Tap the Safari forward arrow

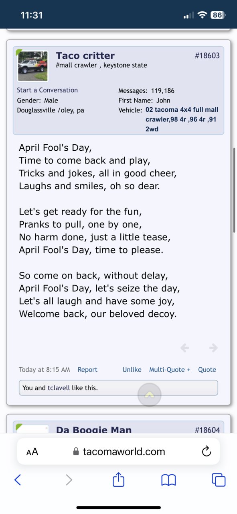69,479
